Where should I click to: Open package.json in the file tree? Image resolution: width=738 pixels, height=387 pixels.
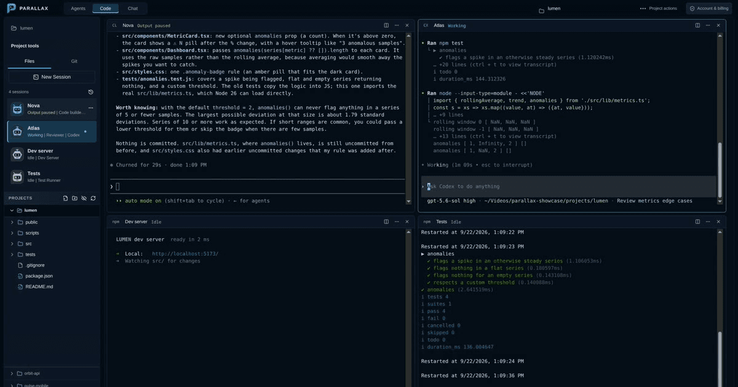tap(39, 276)
